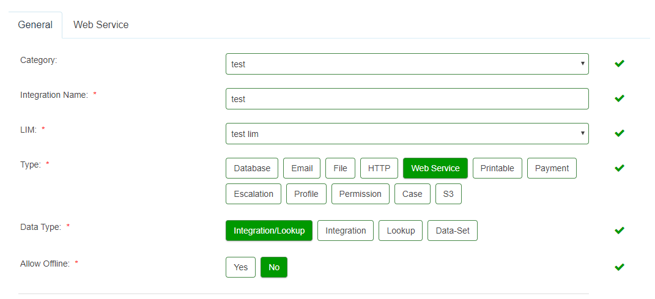
Task: Choose Payment as the integration type
Action: tap(552, 168)
